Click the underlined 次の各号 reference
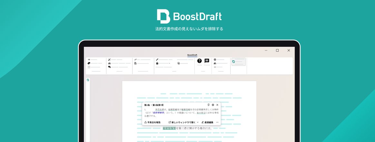Screen dimensions: 375x142 pyautogui.click(x=201, y=113)
